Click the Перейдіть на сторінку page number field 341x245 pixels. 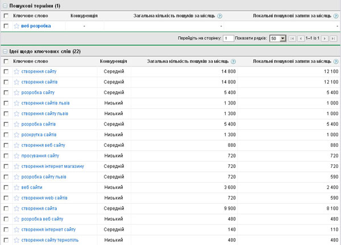pyautogui.click(x=228, y=39)
